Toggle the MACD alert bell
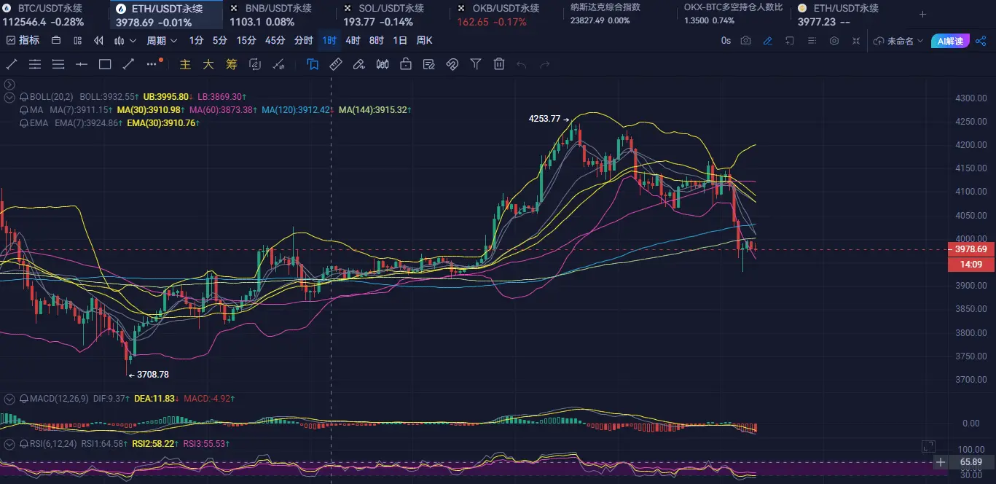The width and height of the screenshot is (996, 484). point(25,399)
